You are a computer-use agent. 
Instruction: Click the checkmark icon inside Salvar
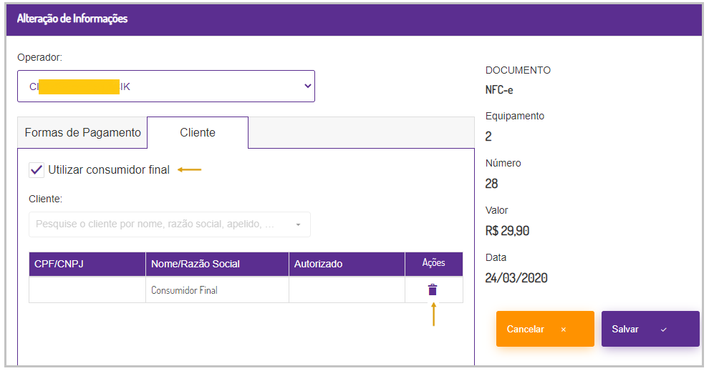664,330
